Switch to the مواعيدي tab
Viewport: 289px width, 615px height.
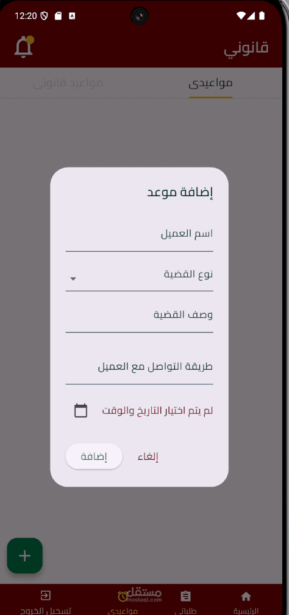coord(211,83)
